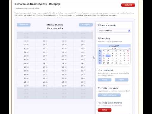Image resolution: width=152 pixels, height=114 pixels.
Task: Select July 10 in the calendar
Action: [120, 56]
